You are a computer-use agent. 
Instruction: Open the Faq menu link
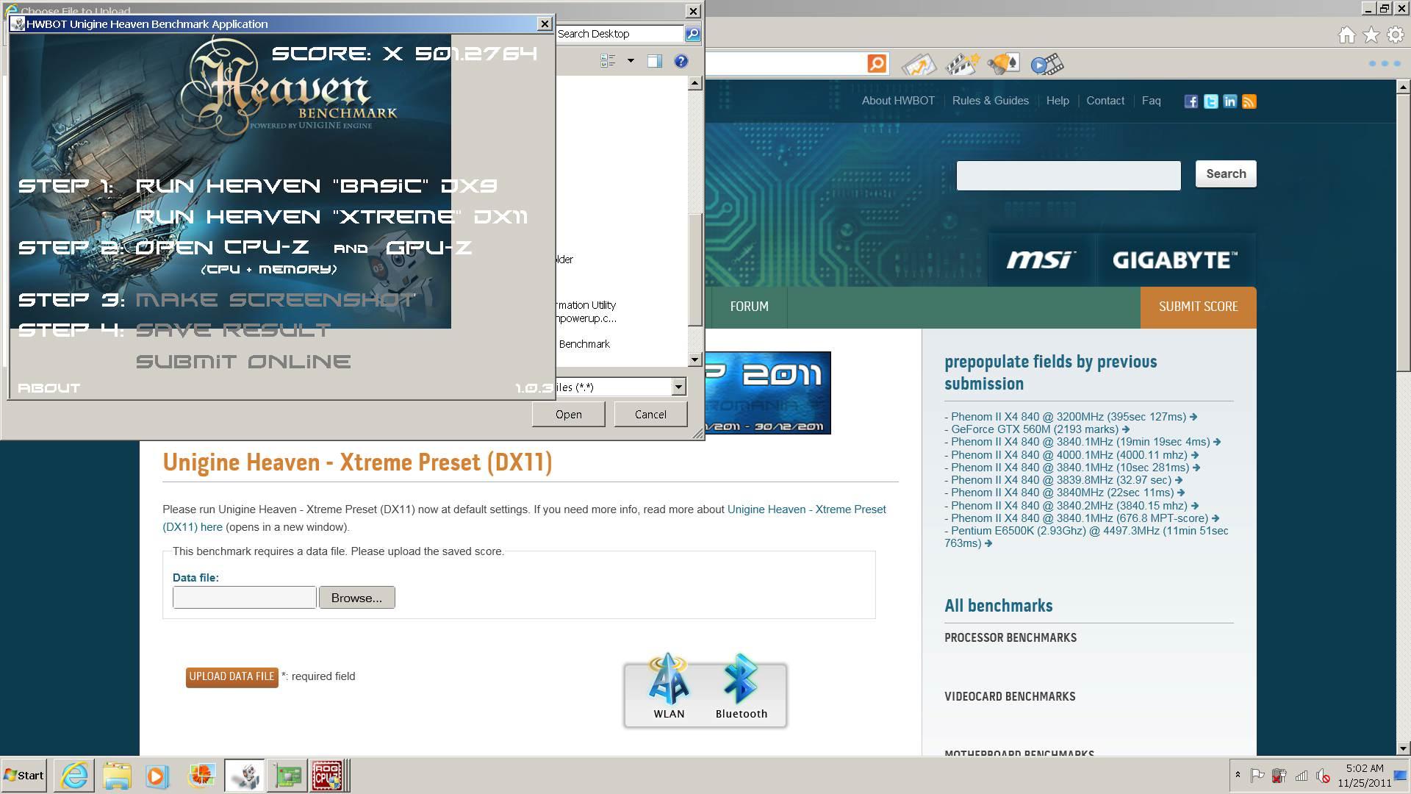[x=1152, y=101]
